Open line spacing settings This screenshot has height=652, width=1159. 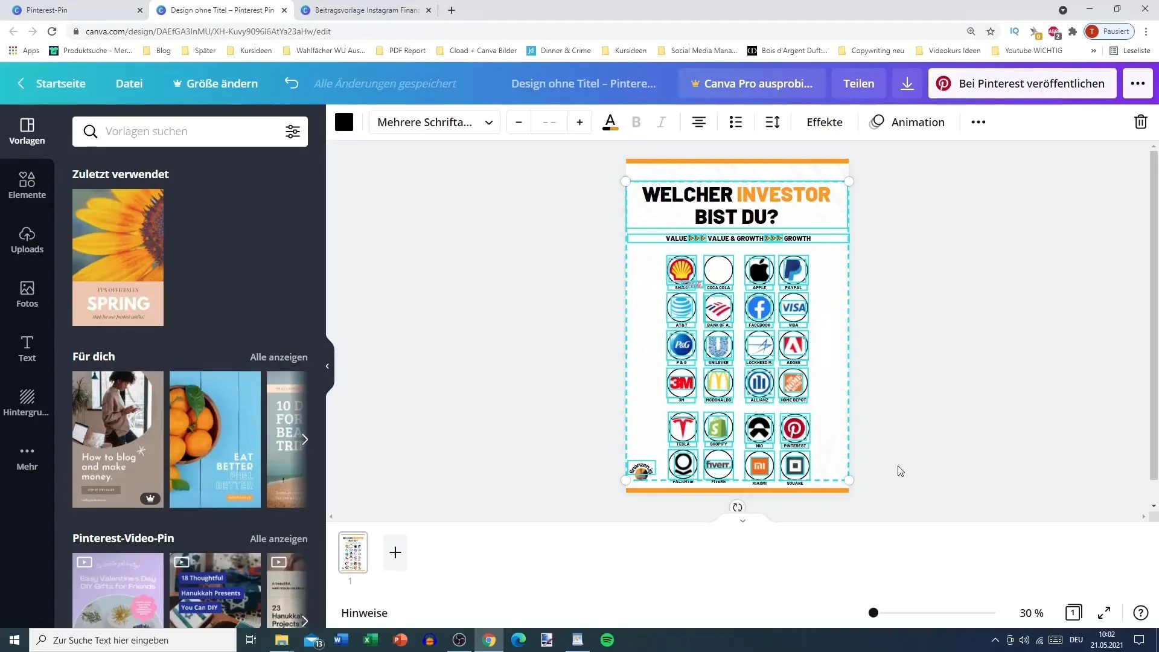coord(773,122)
